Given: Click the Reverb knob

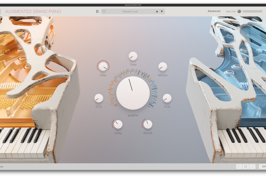Looking at the screenshot, I should point(148,124).
